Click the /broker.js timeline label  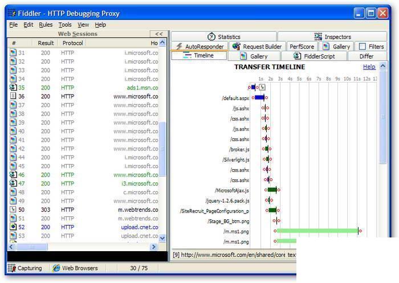[239, 149]
